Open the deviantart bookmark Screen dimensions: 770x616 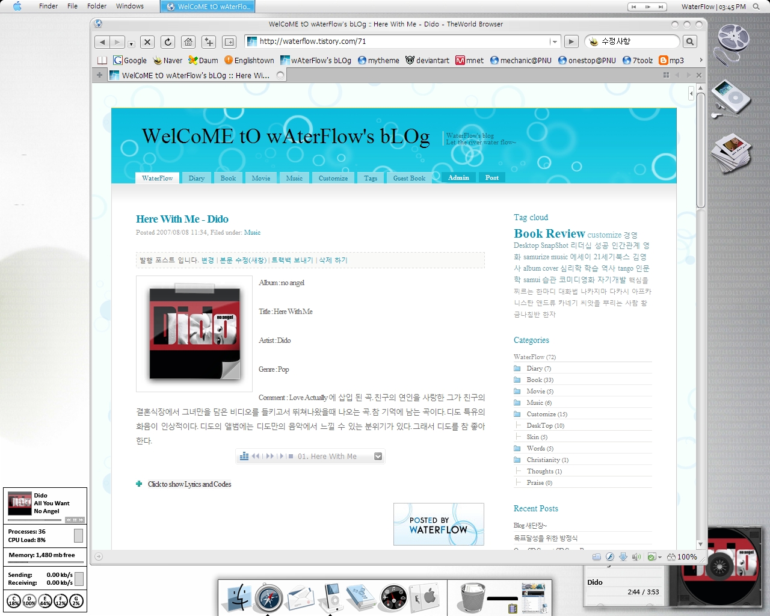click(427, 60)
